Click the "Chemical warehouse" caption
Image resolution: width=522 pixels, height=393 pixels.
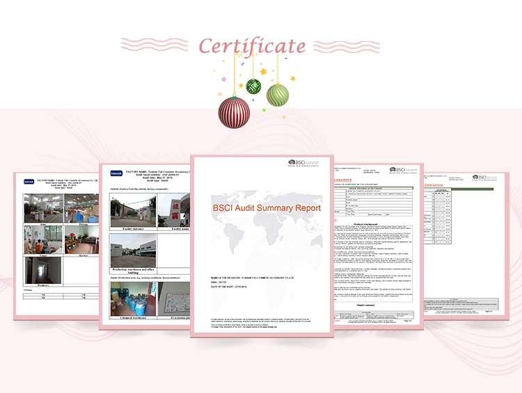click(133, 318)
